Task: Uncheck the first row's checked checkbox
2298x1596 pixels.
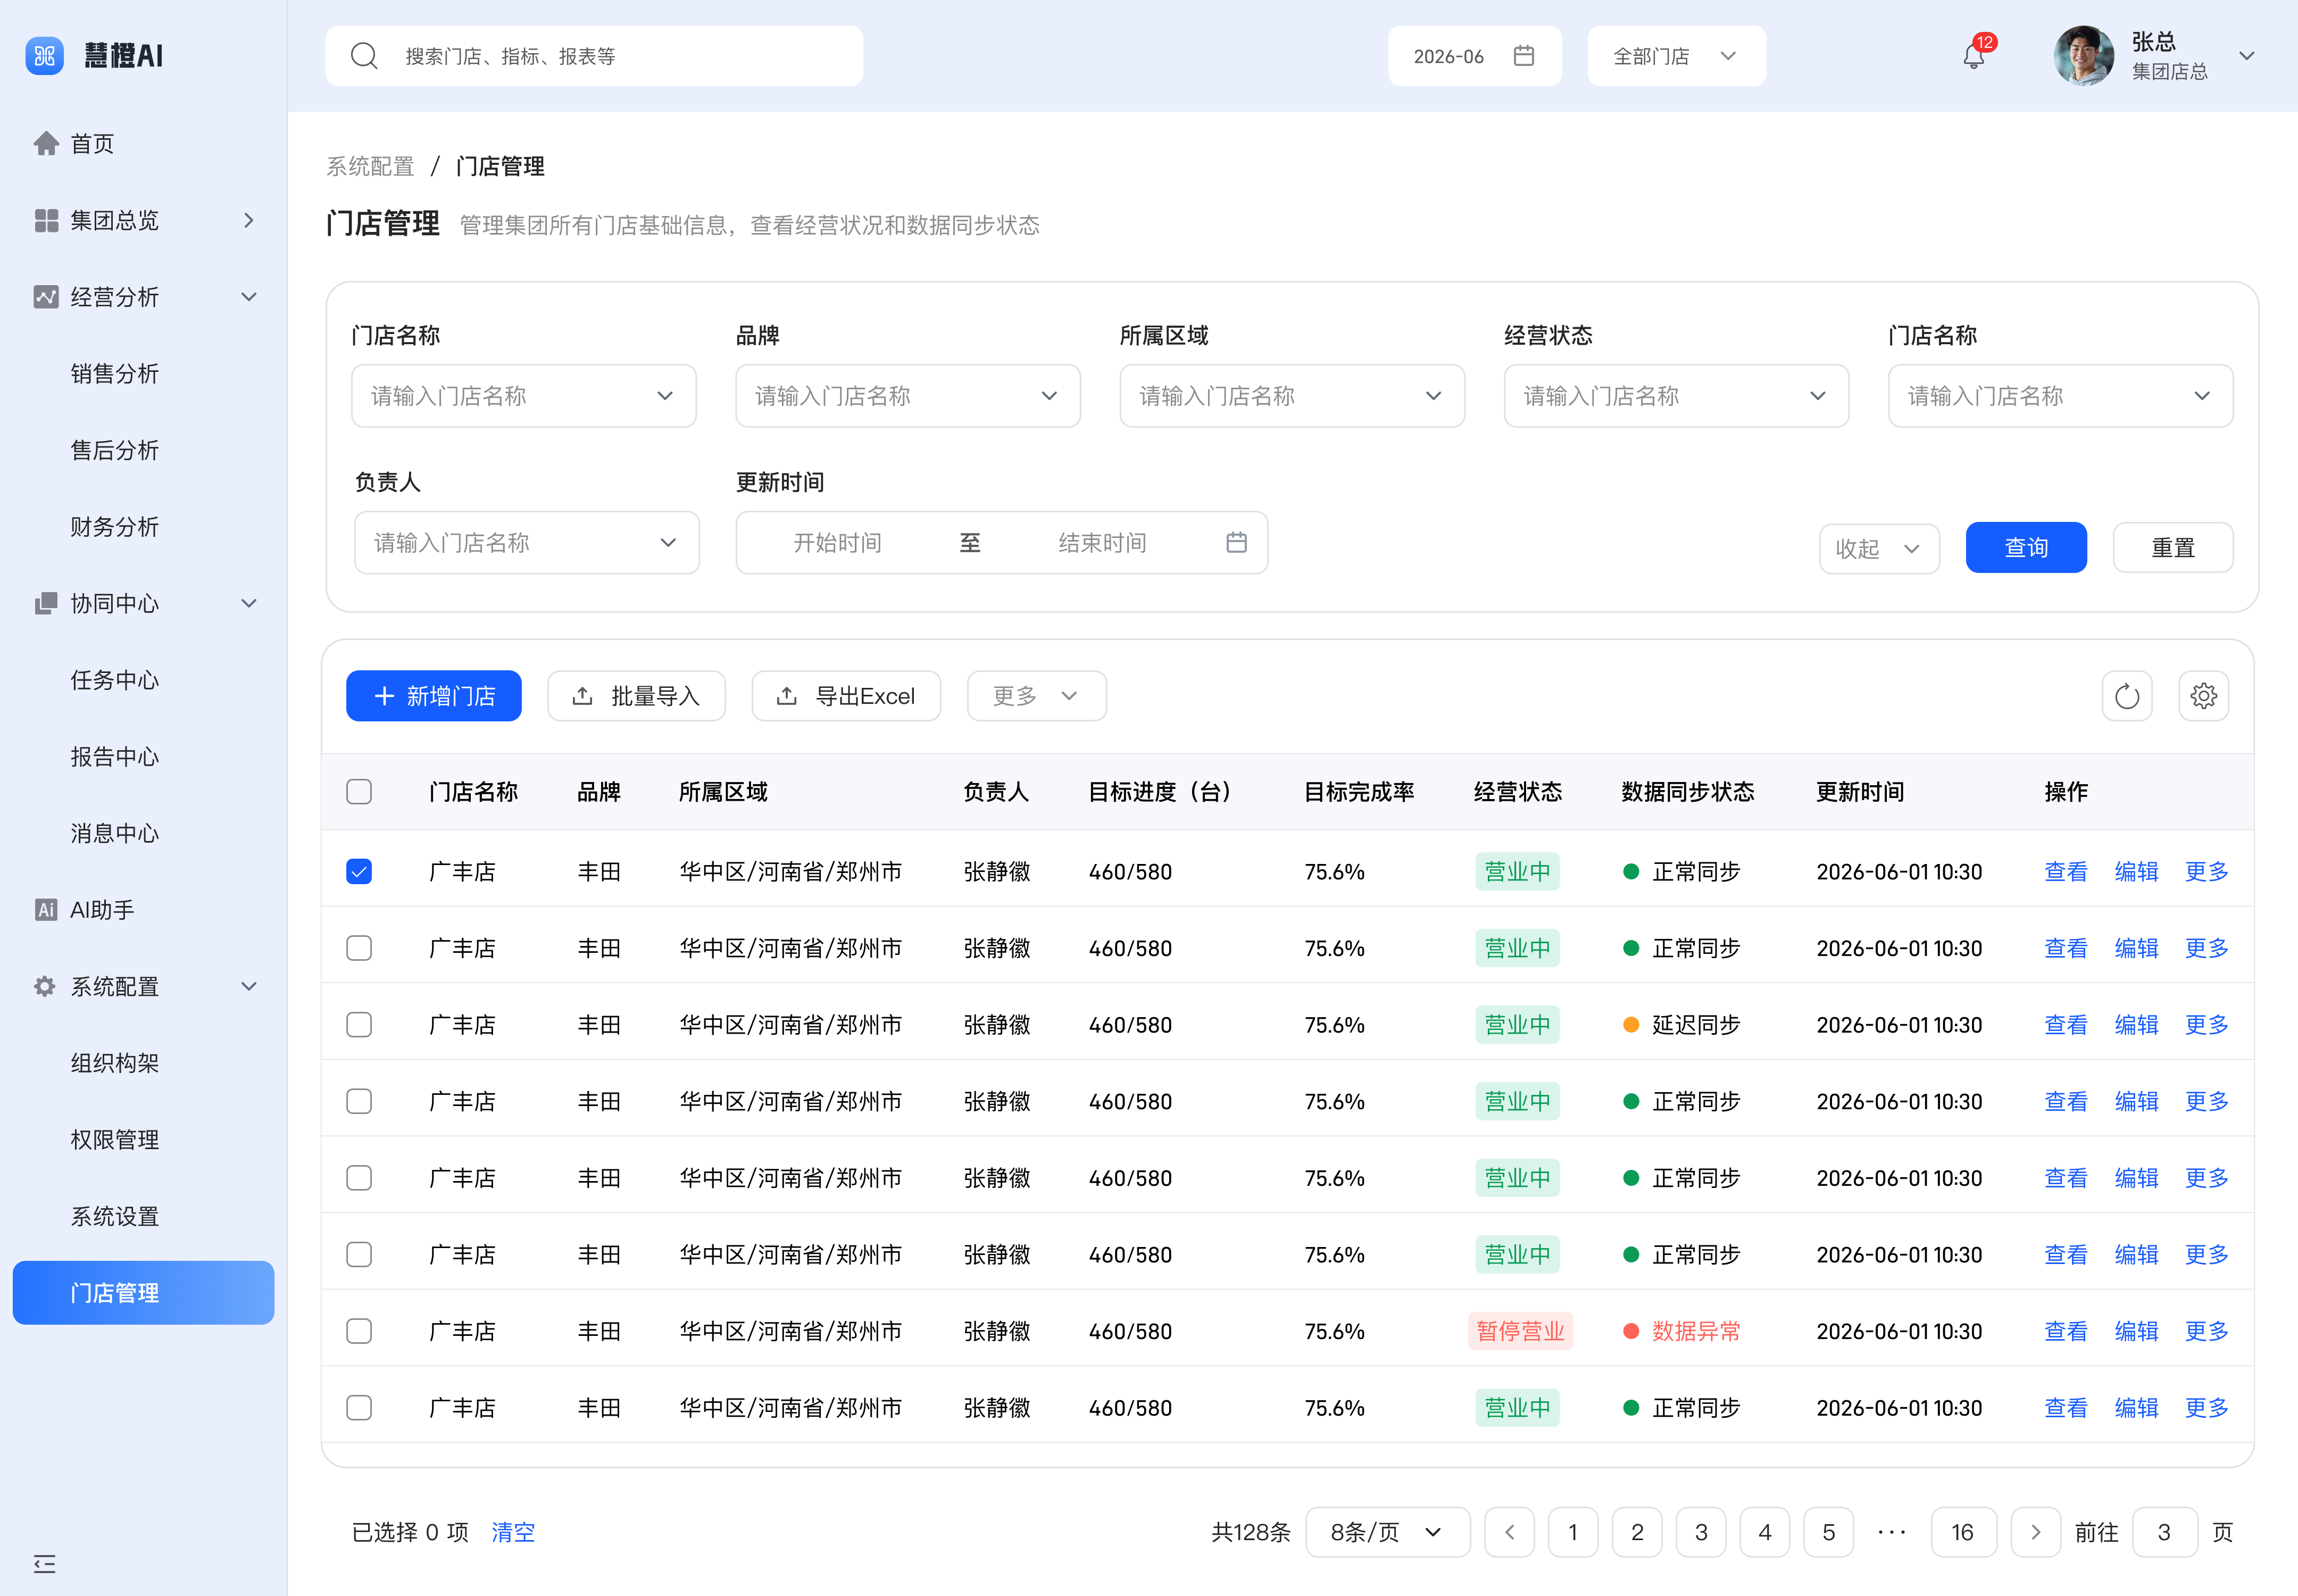Action: (x=359, y=871)
